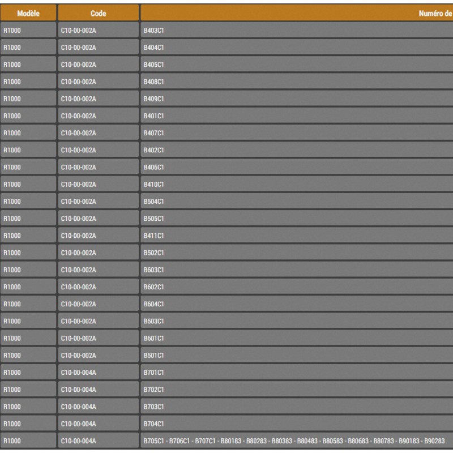Click the C10-00-002A code in the B403C1 row
Screen dimensions: 453x453
(98, 30)
